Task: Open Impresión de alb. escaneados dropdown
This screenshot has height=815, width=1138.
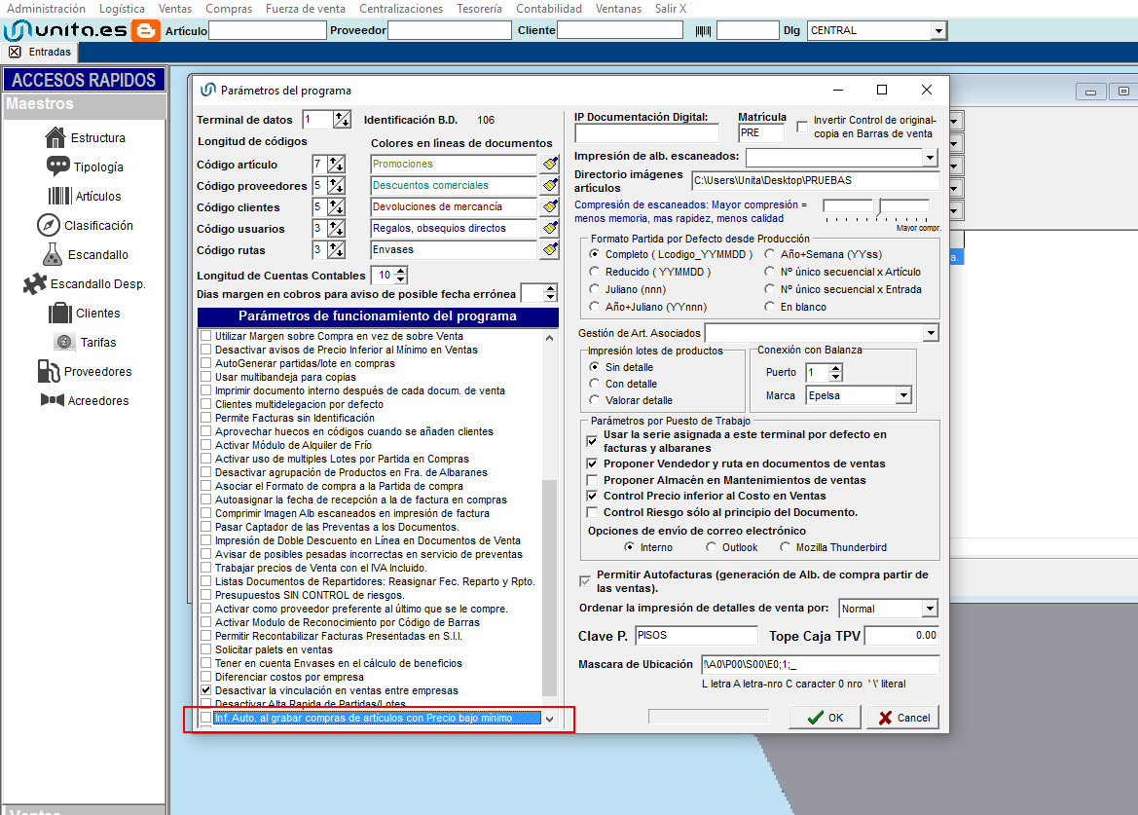Action: (931, 158)
